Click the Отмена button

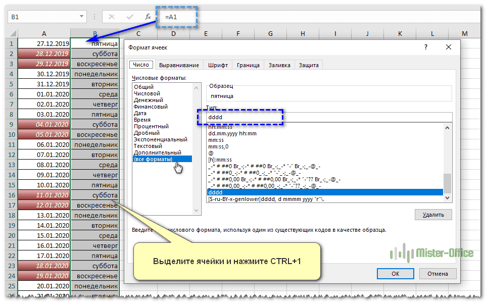[438, 274]
